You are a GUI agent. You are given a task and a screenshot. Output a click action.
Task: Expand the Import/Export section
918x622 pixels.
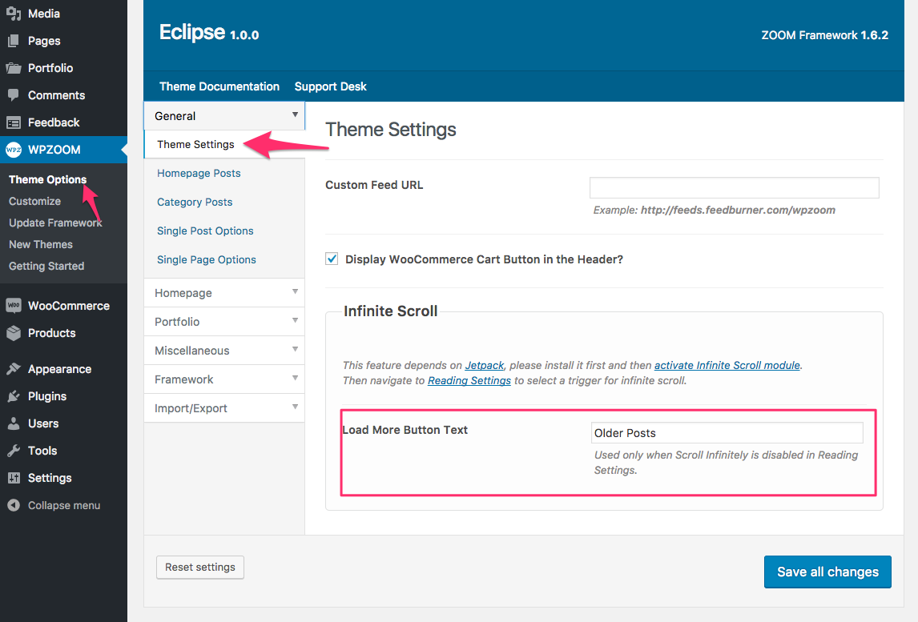224,408
